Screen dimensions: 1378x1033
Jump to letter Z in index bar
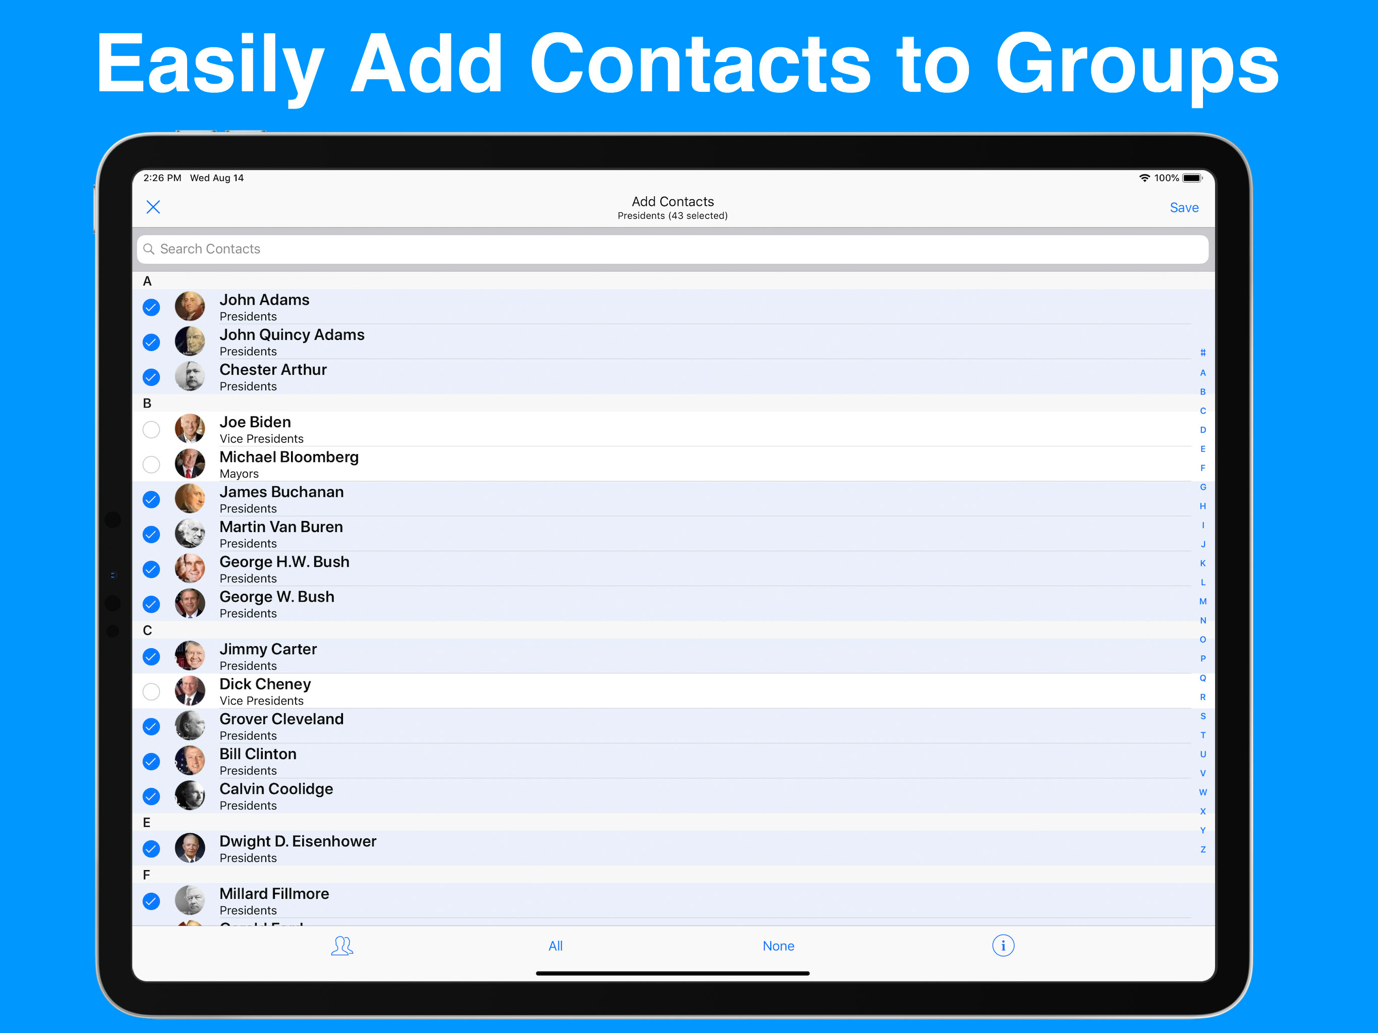click(1203, 850)
